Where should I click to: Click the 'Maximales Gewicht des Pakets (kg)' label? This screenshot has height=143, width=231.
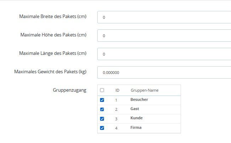(x=50, y=71)
